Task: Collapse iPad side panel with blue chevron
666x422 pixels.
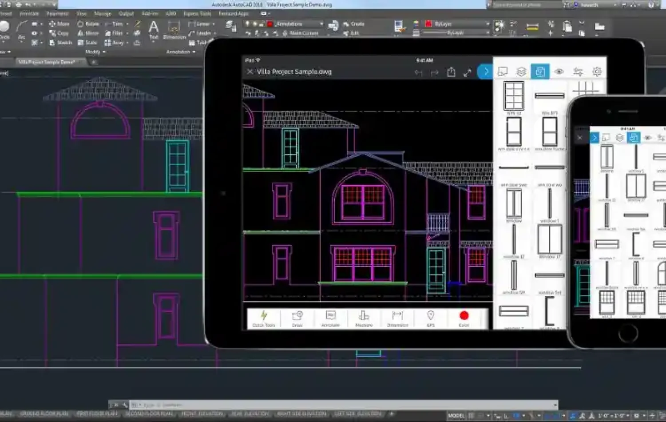Action: tap(486, 72)
